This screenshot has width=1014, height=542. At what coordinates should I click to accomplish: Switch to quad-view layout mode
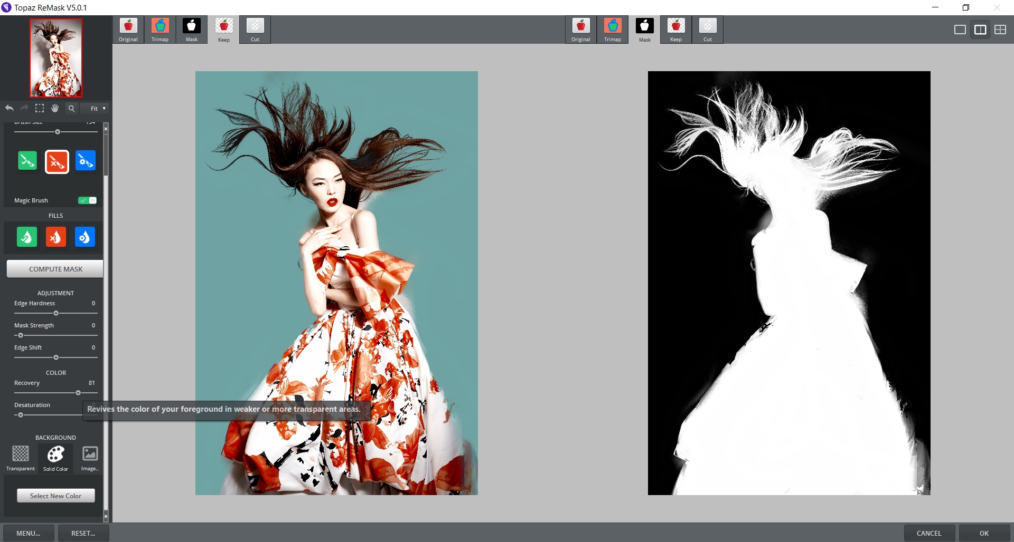(x=1001, y=30)
